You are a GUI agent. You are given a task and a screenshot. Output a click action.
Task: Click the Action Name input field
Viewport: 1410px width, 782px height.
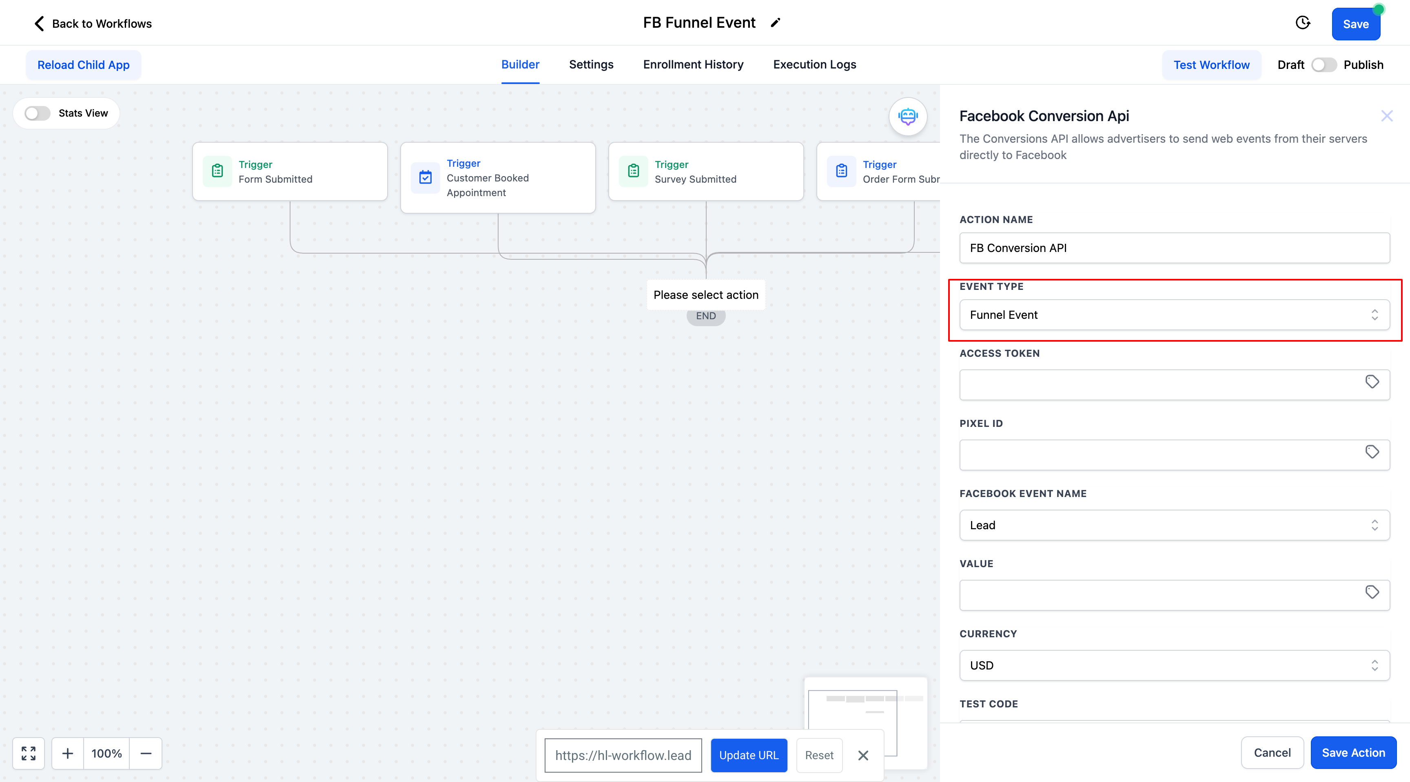pos(1174,248)
